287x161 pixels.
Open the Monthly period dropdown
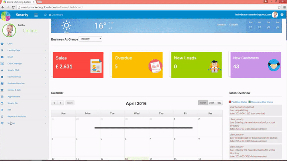click(90, 39)
